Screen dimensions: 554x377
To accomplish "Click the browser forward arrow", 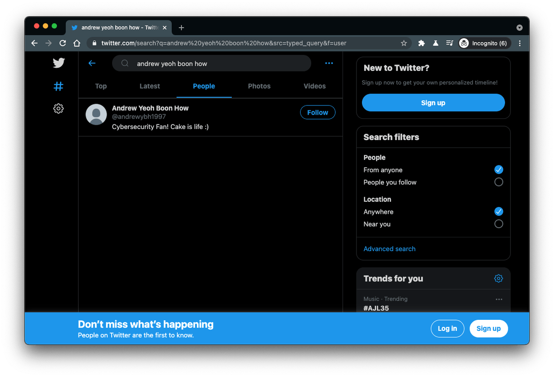I will pyautogui.click(x=48, y=43).
